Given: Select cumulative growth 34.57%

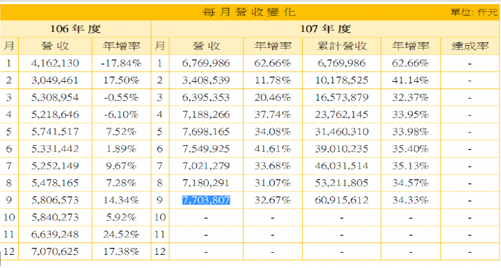Looking at the screenshot, I should pos(411,183).
